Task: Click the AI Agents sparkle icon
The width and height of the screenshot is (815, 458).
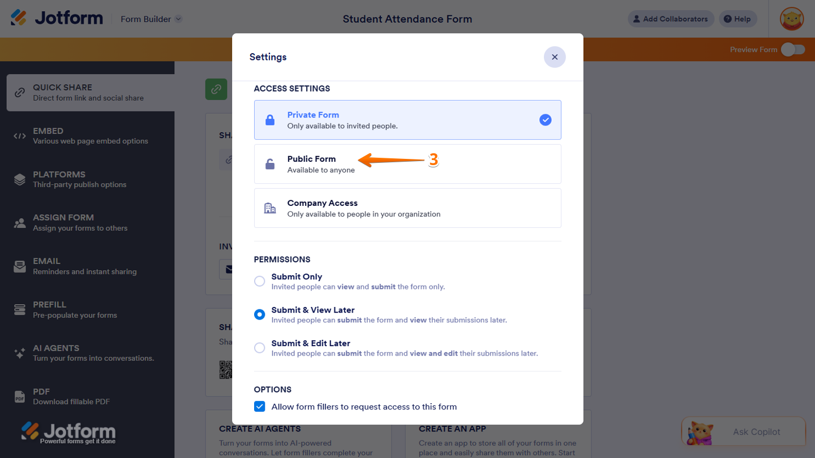Action: click(x=20, y=353)
